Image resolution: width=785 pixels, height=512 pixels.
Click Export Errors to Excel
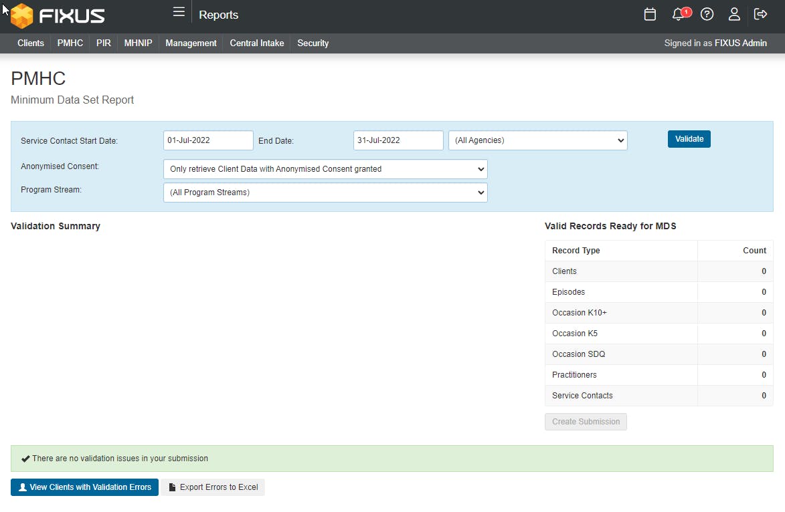(213, 487)
